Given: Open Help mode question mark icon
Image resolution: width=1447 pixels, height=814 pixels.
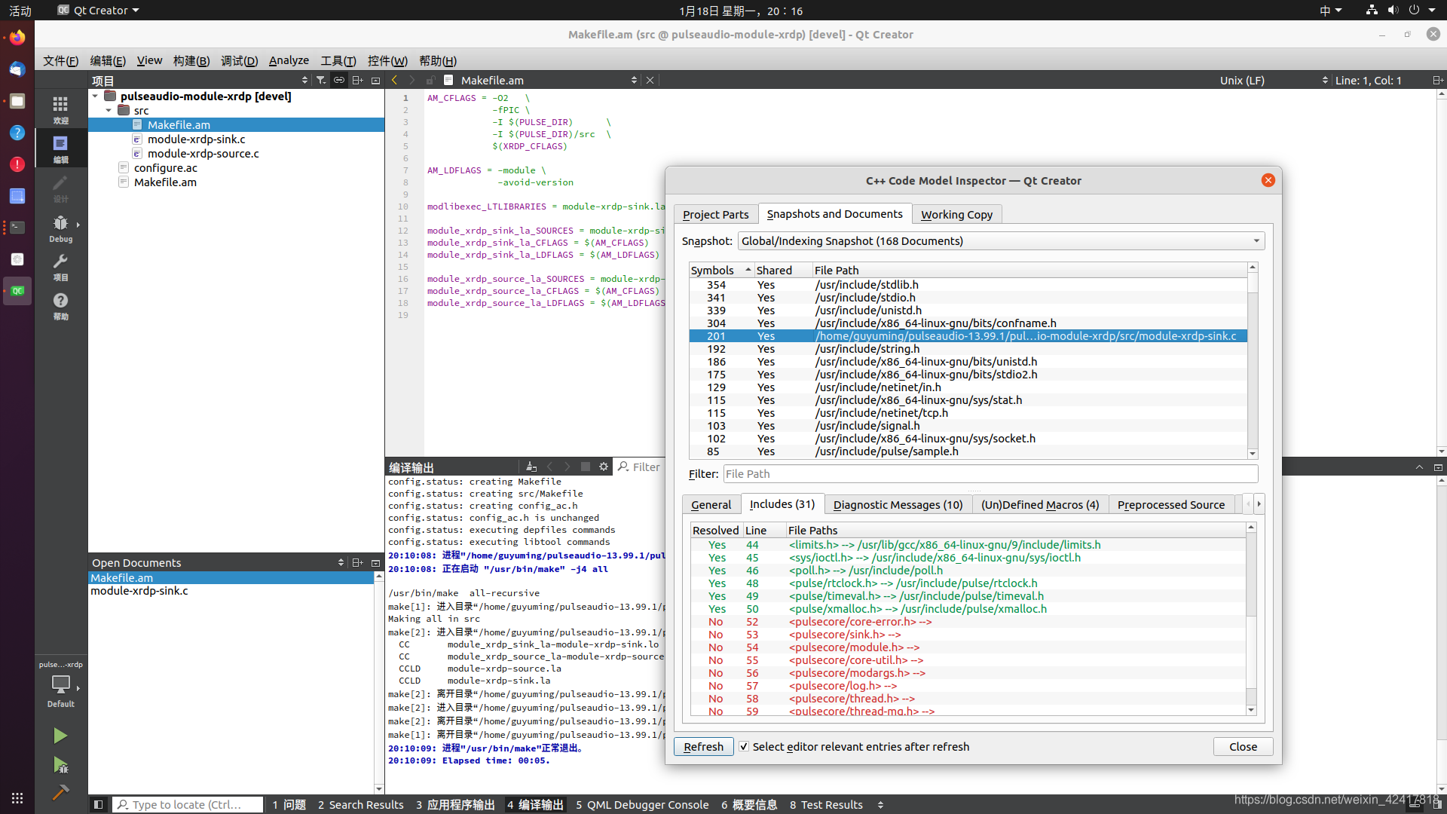Looking at the screenshot, I should pyautogui.click(x=60, y=305).
